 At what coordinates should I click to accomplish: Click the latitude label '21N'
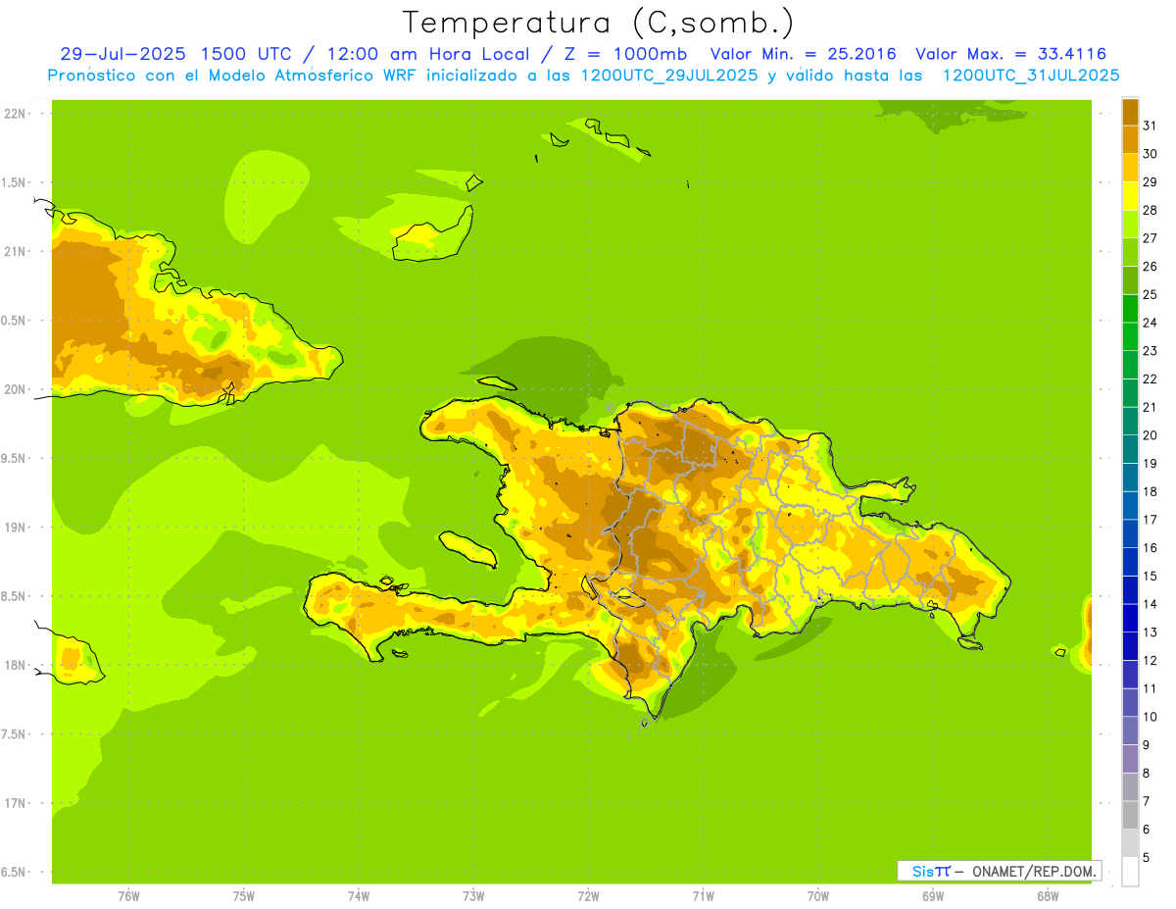pyautogui.click(x=15, y=251)
